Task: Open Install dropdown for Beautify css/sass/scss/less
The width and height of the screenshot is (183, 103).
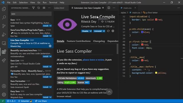Action: [50, 56]
